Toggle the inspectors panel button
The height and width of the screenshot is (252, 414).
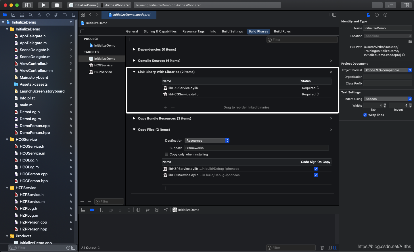point(406,5)
